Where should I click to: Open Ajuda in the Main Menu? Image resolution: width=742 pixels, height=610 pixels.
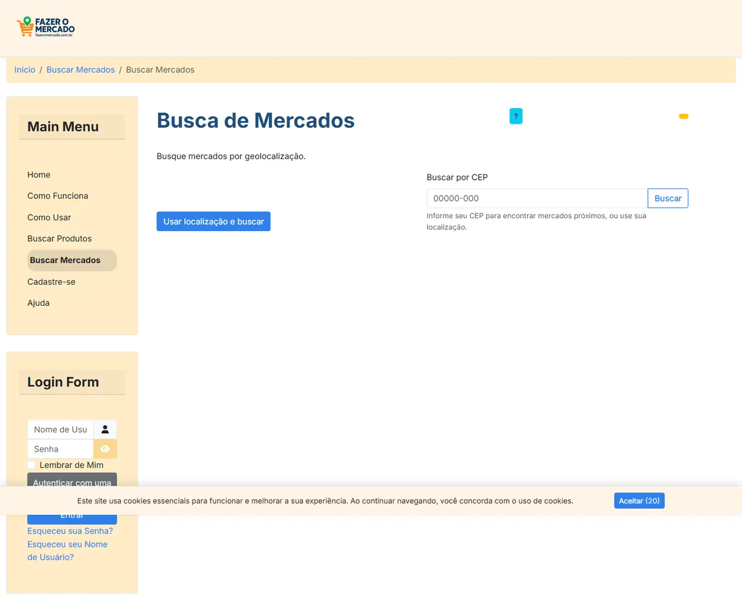click(x=38, y=303)
